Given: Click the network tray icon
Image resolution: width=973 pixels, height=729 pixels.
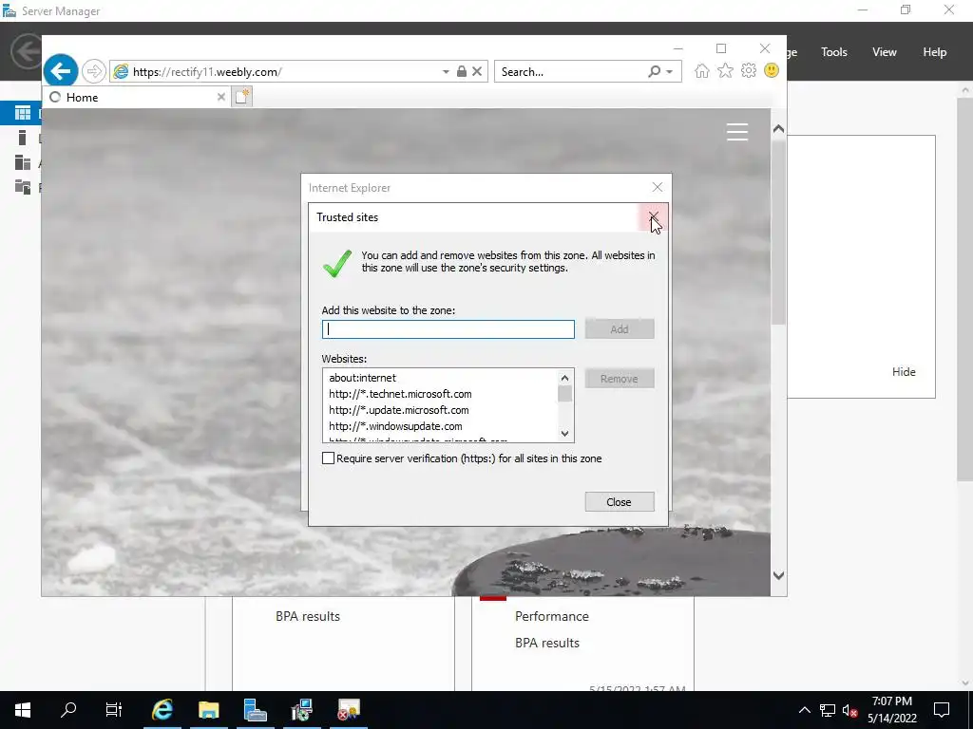Looking at the screenshot, I should (x=828, y=710).
